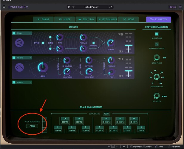
Task: Toggle the Animations power button
Action: point(157,34)
